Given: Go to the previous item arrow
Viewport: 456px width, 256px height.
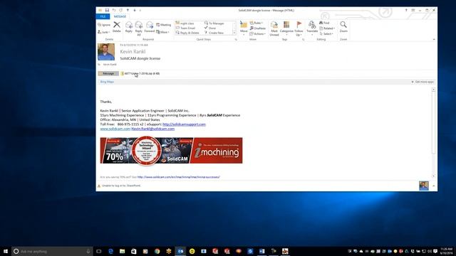Looking at the screenshot, I should tap(128, 10).
